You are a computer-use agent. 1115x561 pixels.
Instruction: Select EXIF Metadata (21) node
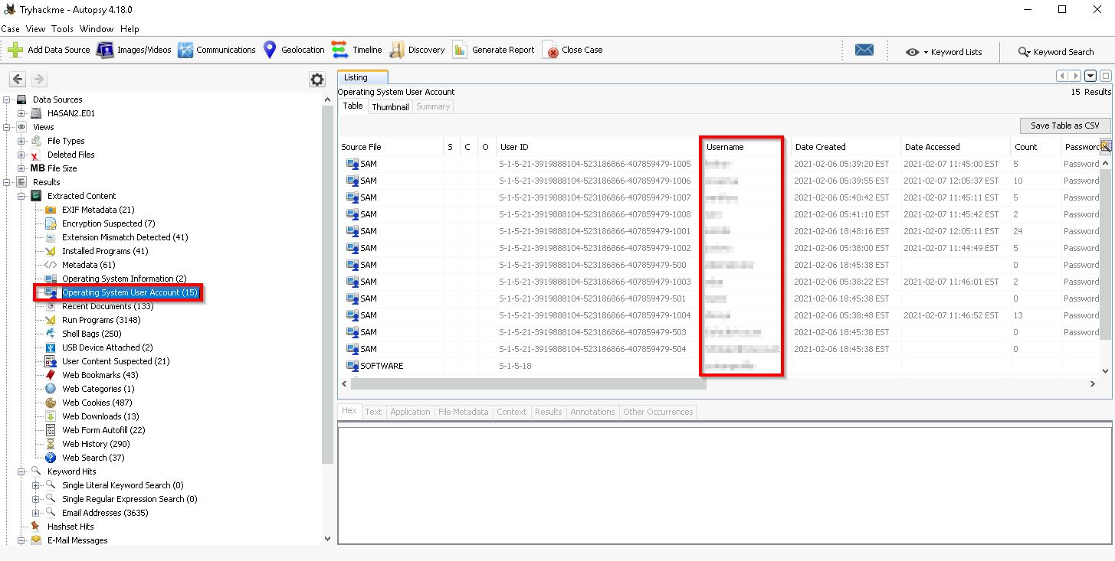click(x=98, y=210)
